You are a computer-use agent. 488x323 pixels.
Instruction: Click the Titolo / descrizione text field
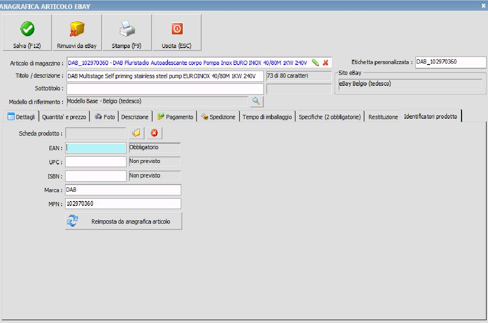click(x=165, y=76)
